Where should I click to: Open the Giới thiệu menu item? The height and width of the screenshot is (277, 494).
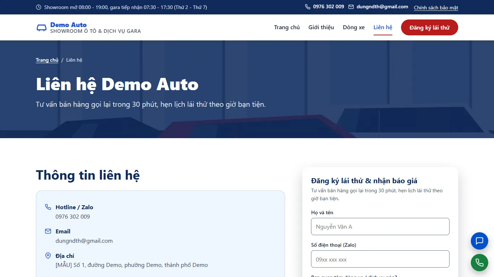pos(321,27)
